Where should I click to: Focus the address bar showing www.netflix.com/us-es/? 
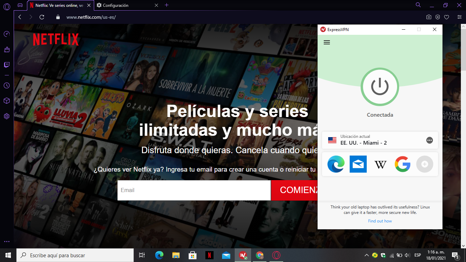91,17
